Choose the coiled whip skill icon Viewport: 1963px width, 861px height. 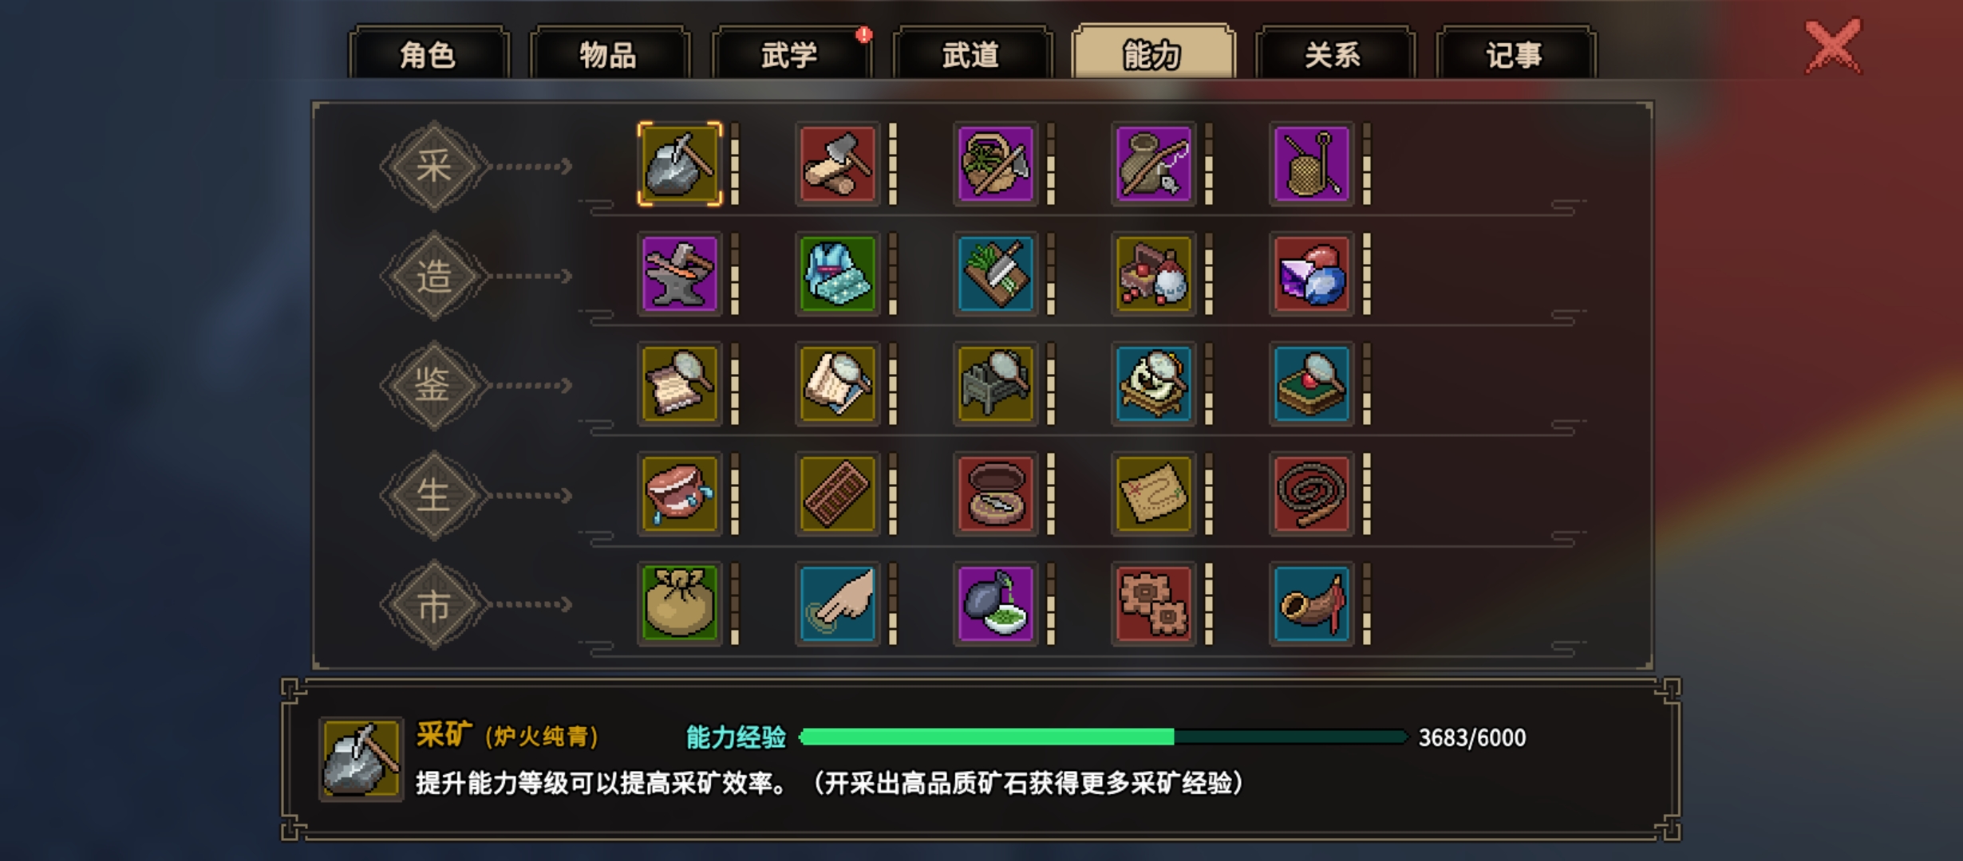tap(1311, 494)
